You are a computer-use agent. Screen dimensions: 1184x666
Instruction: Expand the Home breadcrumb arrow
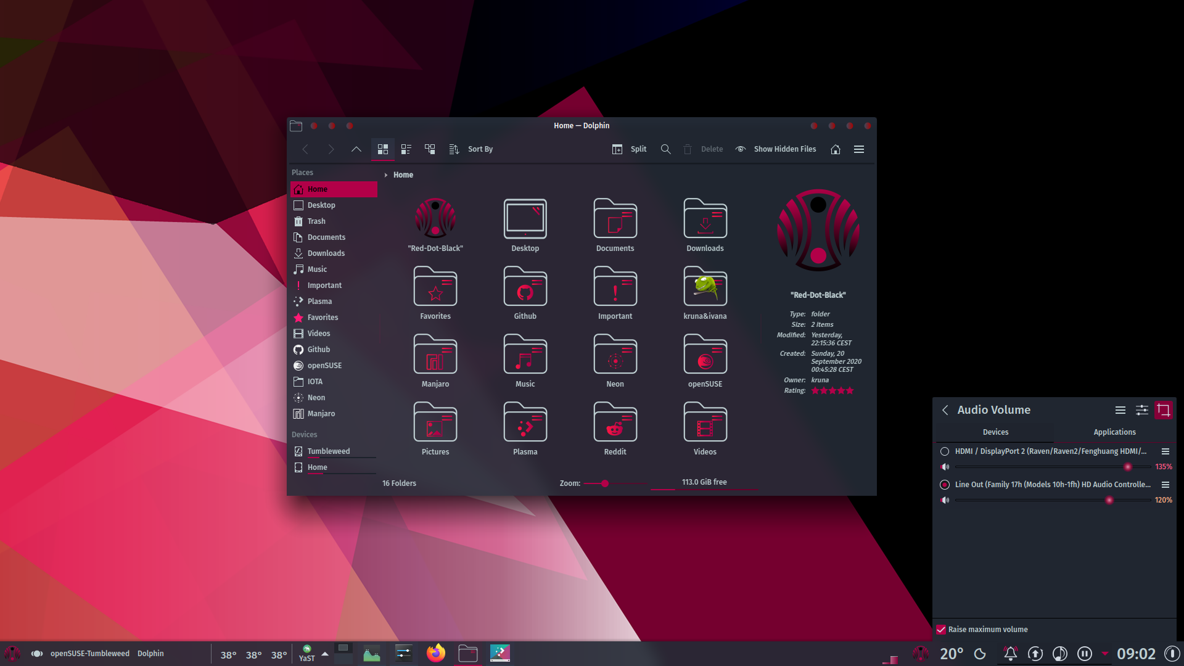tap(386, 175)
